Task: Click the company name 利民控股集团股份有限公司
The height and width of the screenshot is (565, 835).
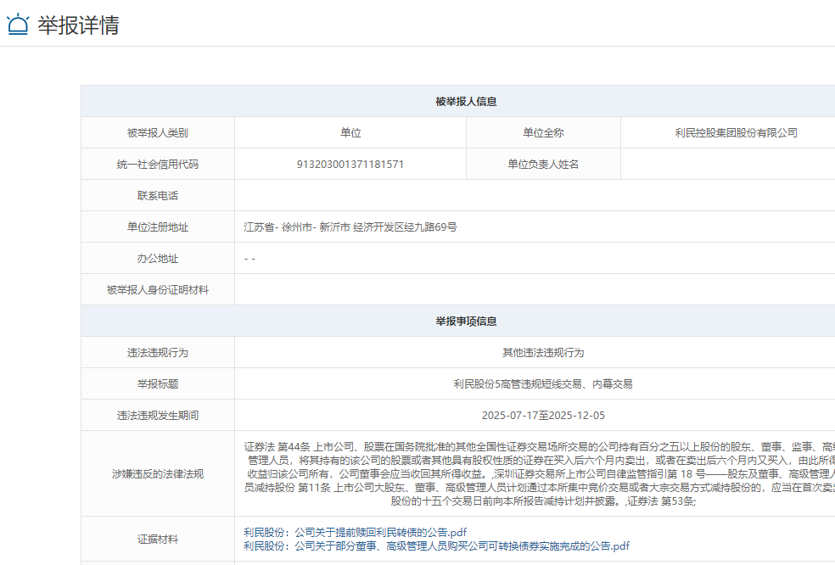Action: pyautogui.click(x=736, y=133)
